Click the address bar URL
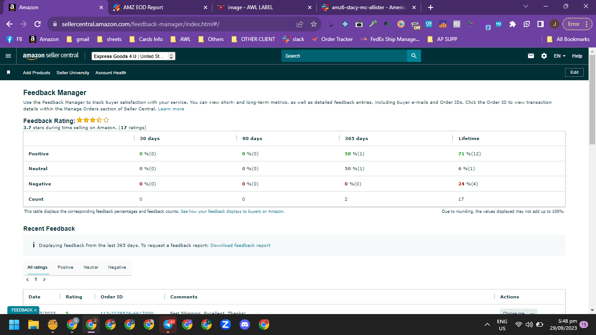 click(140, 24)
